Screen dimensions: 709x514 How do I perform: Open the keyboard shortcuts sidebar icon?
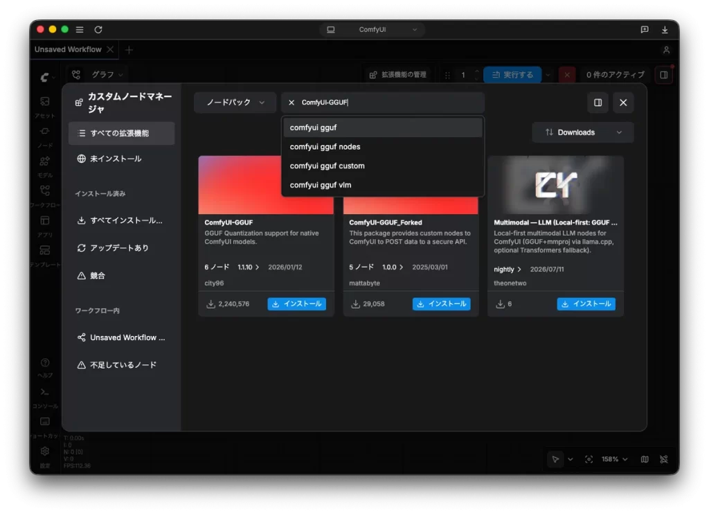(x=45, y=427)
